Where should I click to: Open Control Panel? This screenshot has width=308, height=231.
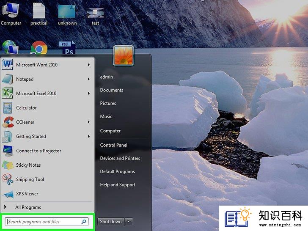[114, 145]
